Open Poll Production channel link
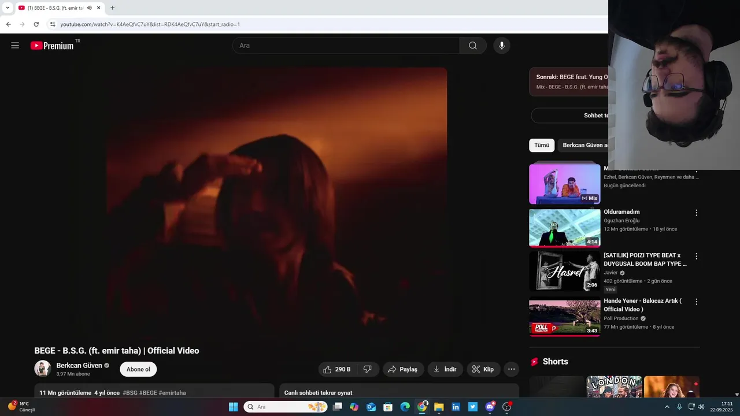Screen dimensions: 740x416 pos(621,318)
